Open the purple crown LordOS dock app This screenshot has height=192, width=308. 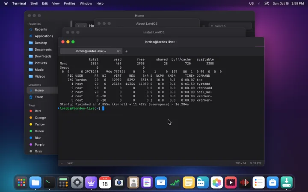(91, 183)
